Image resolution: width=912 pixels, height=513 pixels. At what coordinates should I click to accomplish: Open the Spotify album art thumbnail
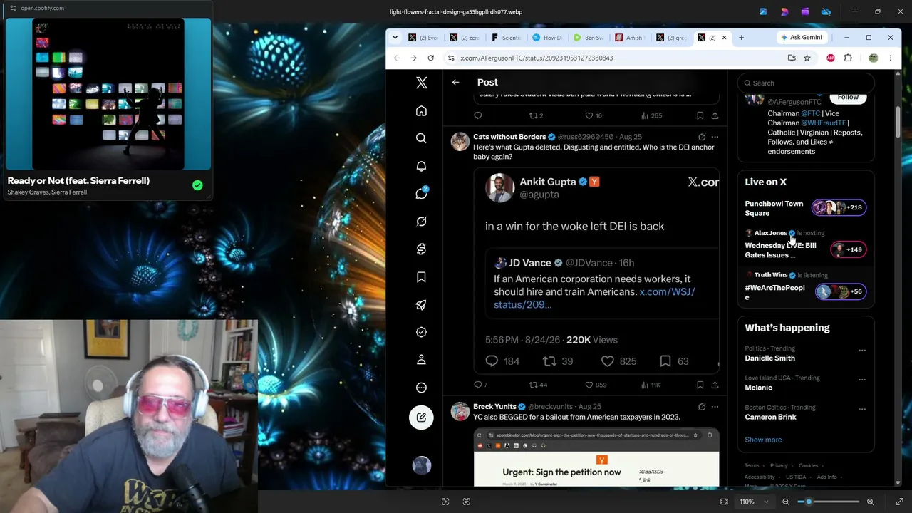pyautogui.click(x=108, y=95)
